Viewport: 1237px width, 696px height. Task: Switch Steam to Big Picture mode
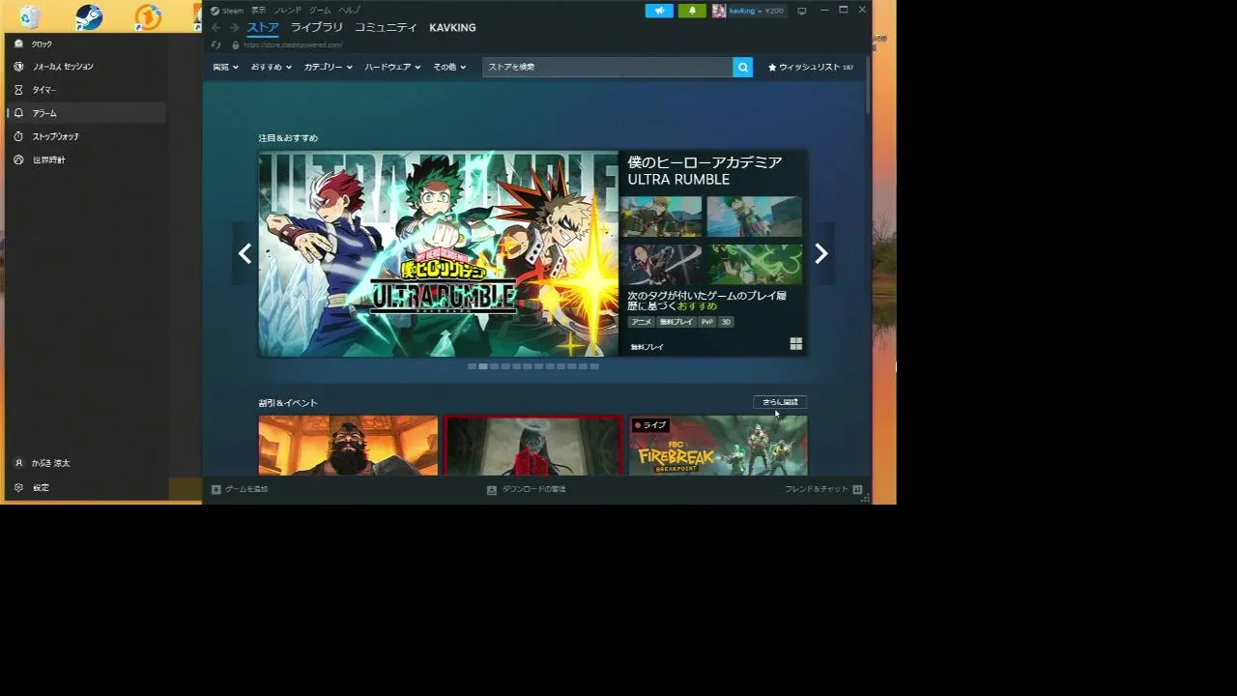(x=801, y=11)
